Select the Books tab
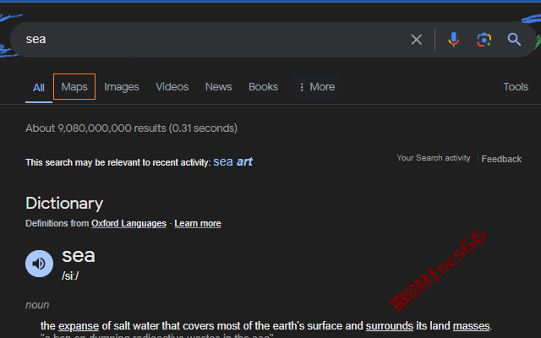The width and height of the screenshot is (541, 338). 263,87
